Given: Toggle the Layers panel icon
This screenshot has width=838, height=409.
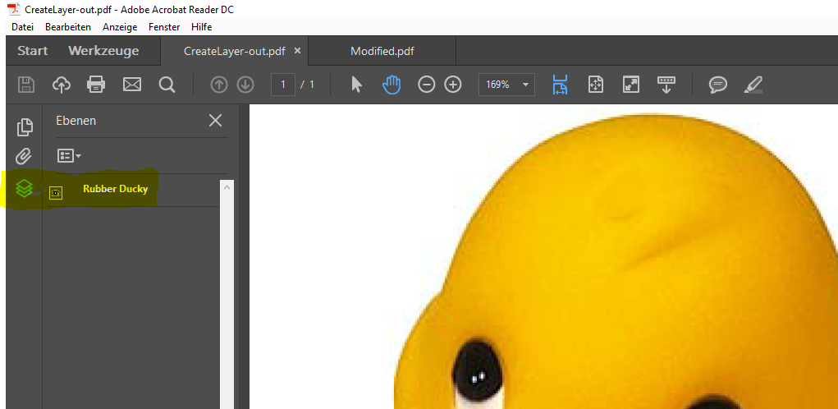Looking at the screenshot, I should point(24,189).
